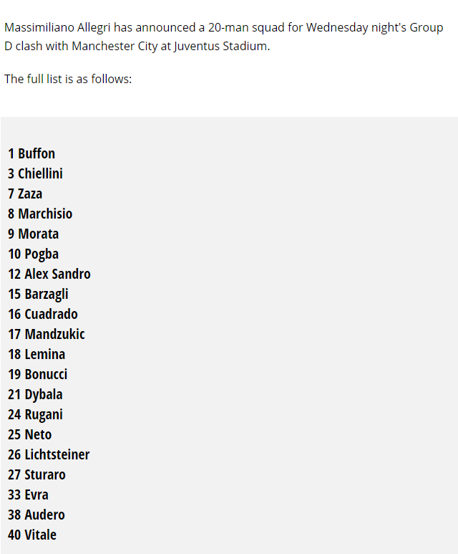Click the name Buffon in the squad list
Viewport: 458px width, 554px height.
(36, 153)
